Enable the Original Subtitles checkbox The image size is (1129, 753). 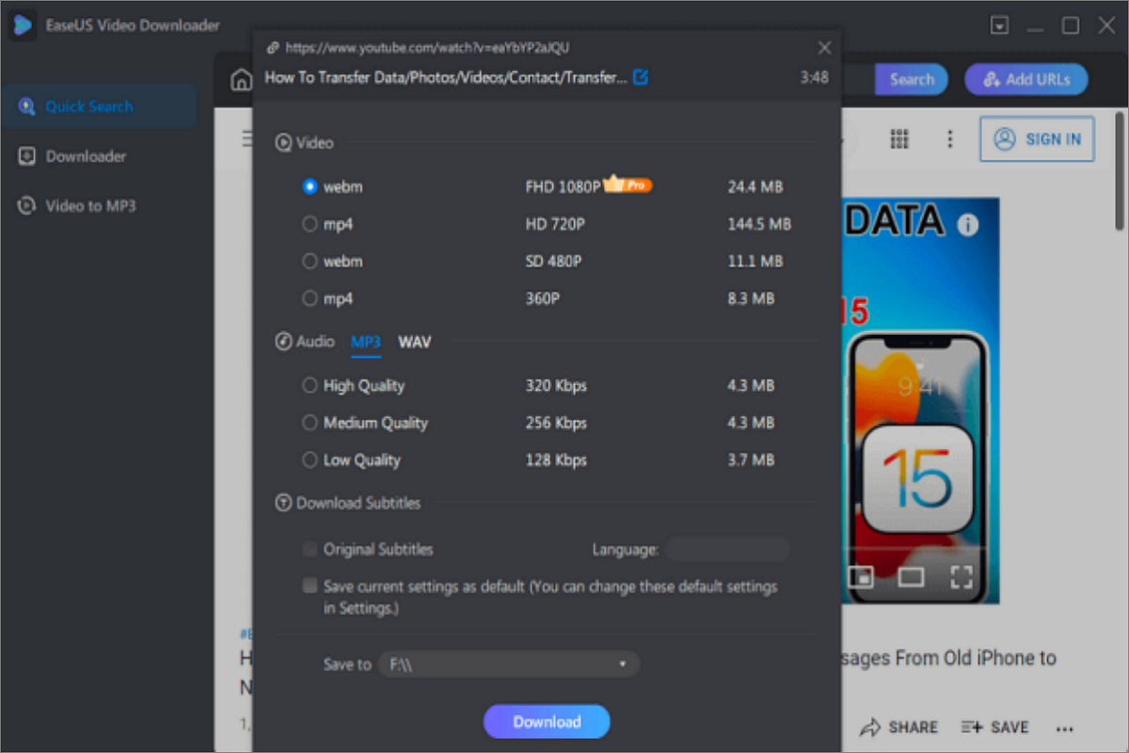pyautogui.click(x=310, y=549)
